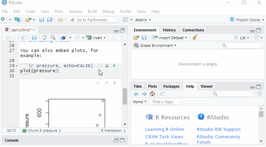The height and width of the screenshot is (147, 266).
Task: Maximize the Console pane
Action: [x=122, y=140]
